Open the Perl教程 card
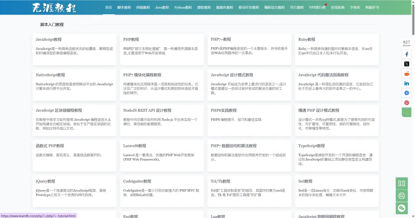 point(162,215)
